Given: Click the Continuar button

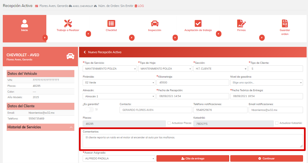Looking at the screenshot, I should [x=266, y=159].
